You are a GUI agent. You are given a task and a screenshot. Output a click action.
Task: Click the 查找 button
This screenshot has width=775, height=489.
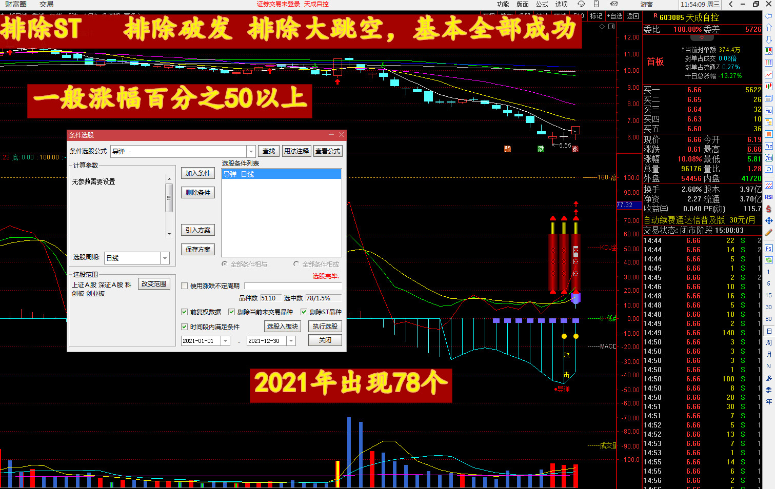pos(269,151)
